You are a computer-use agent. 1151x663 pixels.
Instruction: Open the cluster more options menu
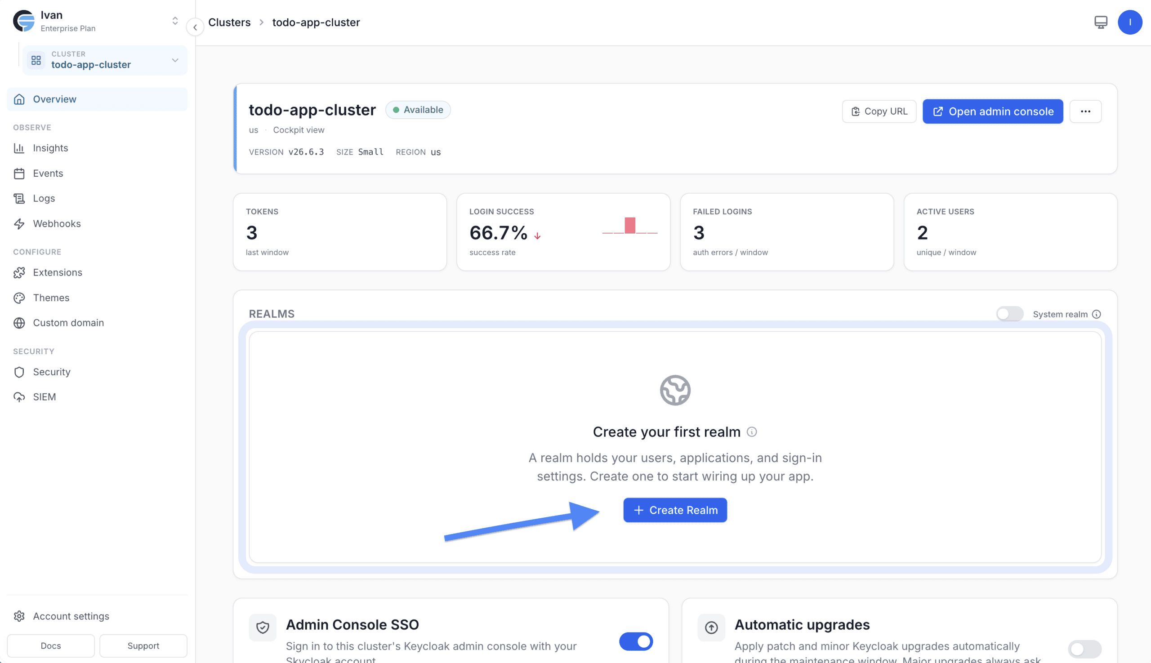tap(1085, 111)
